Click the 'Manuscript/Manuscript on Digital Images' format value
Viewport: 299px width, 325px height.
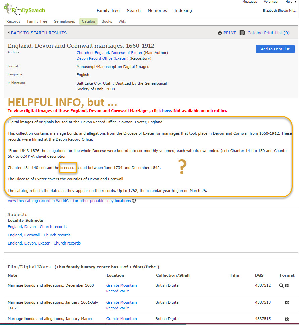(x=113, y=67)
